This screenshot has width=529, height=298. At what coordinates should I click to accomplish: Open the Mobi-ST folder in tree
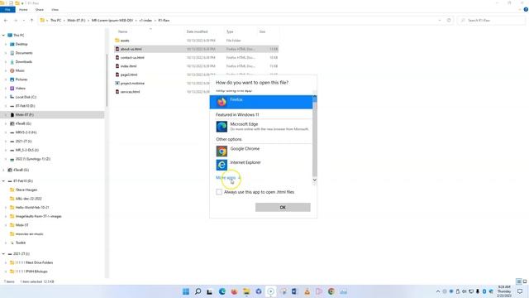click(x=21, y=225)
